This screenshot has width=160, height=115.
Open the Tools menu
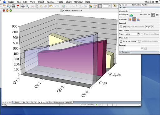[60, 2]
